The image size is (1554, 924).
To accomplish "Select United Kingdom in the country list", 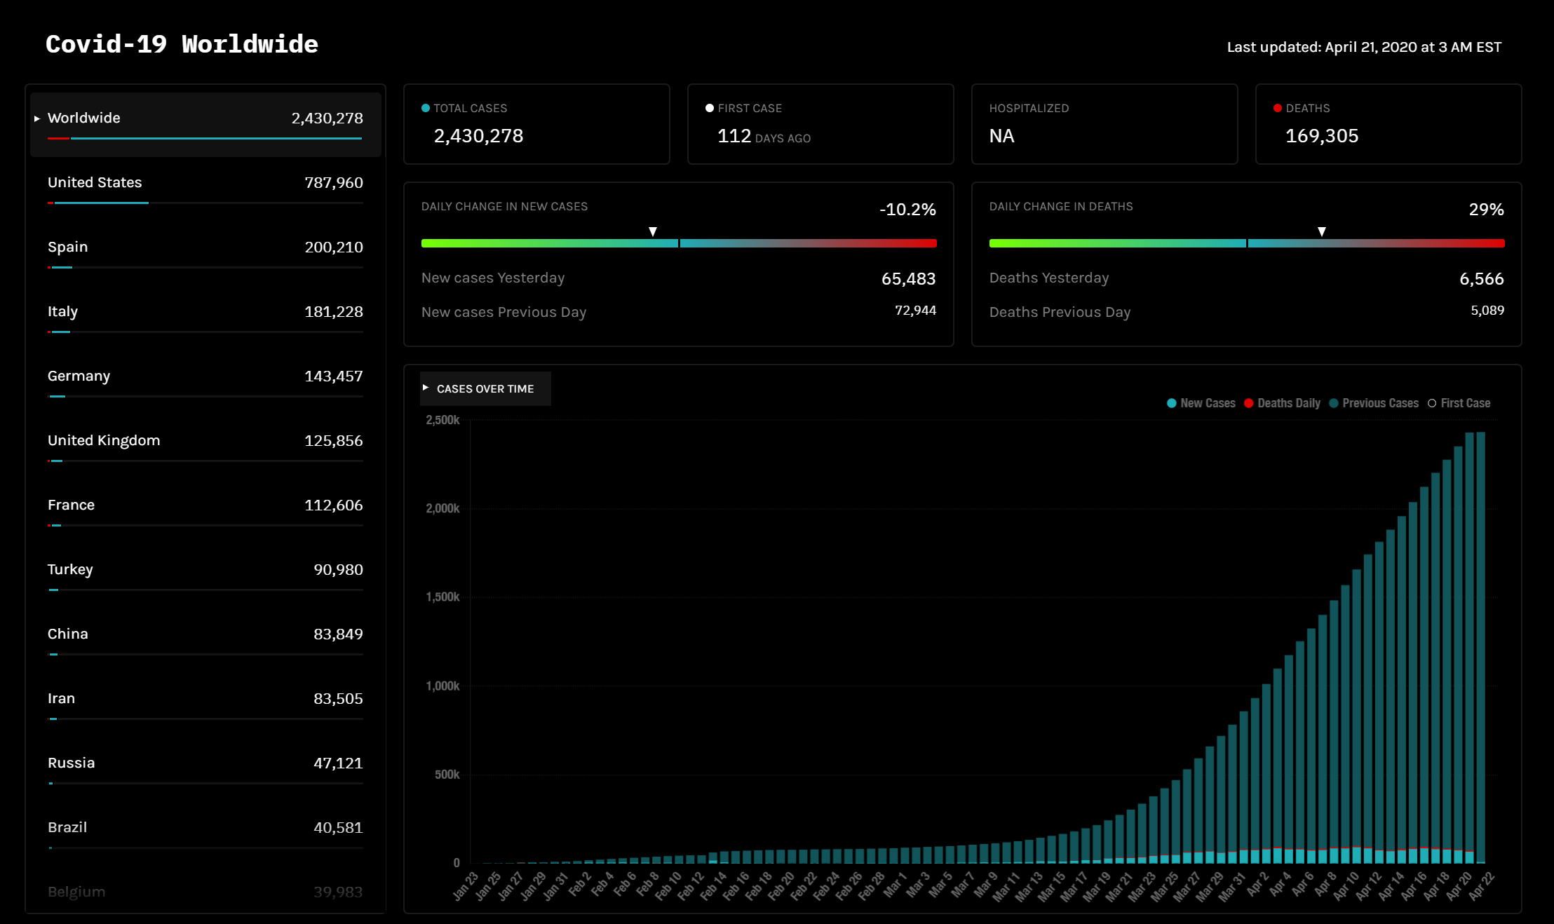I will (x=205, y=447).
